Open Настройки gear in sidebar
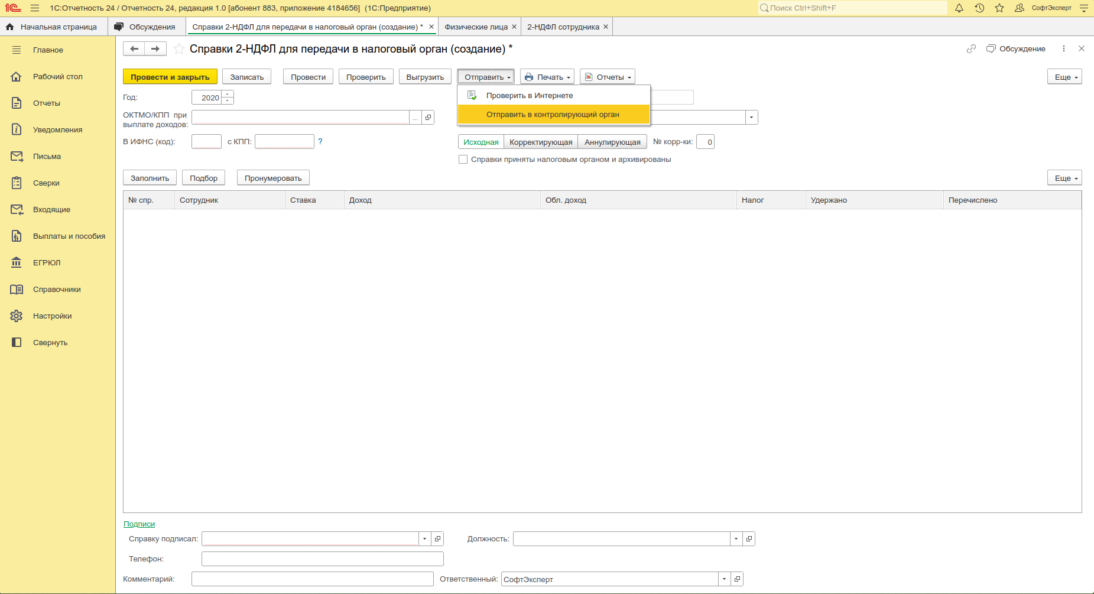This screenshot has width=1094, height=594. (58, 316)
